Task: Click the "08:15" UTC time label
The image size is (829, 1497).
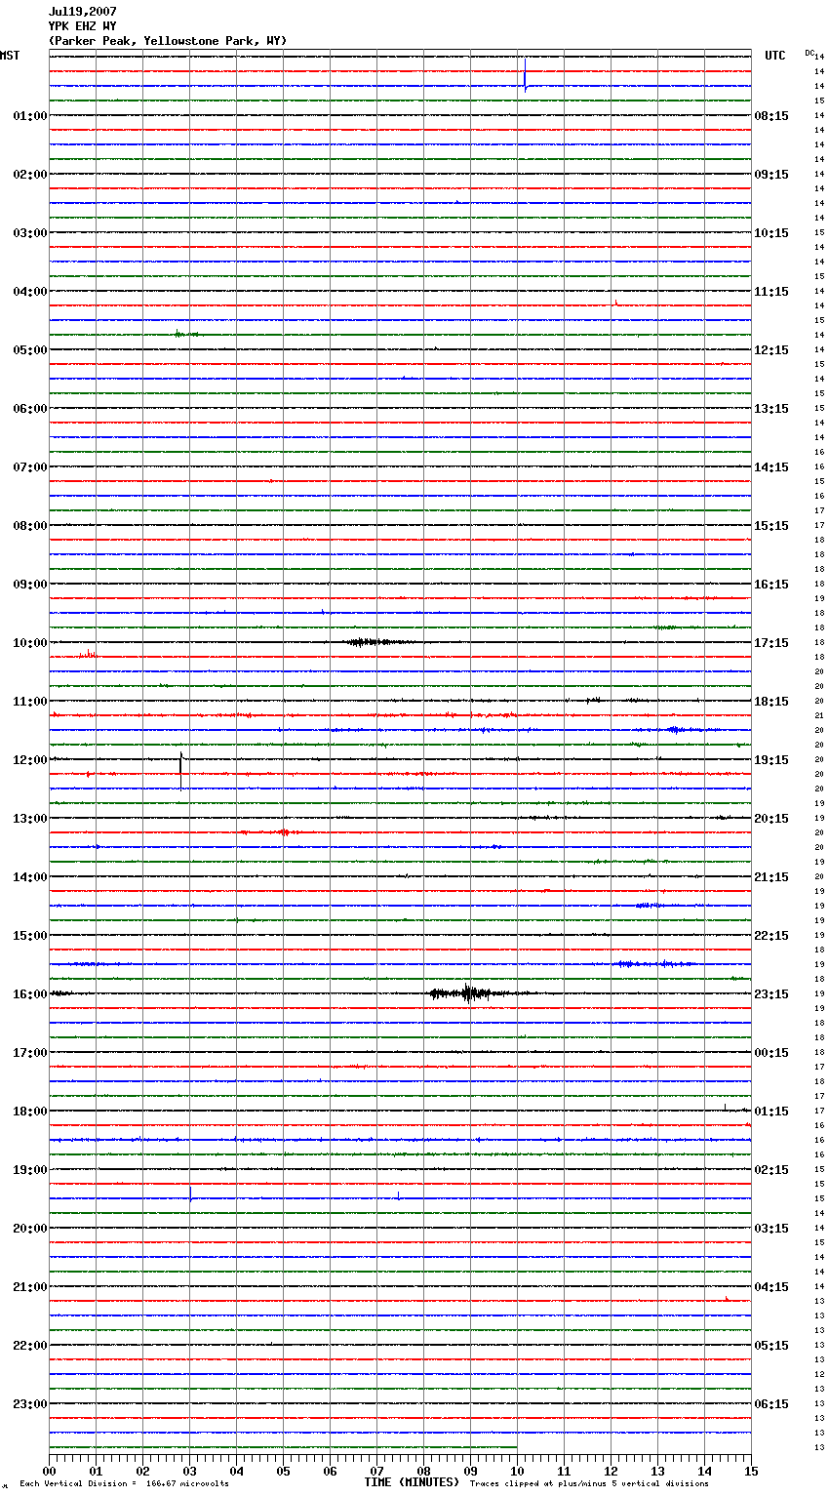Action: 771,116
